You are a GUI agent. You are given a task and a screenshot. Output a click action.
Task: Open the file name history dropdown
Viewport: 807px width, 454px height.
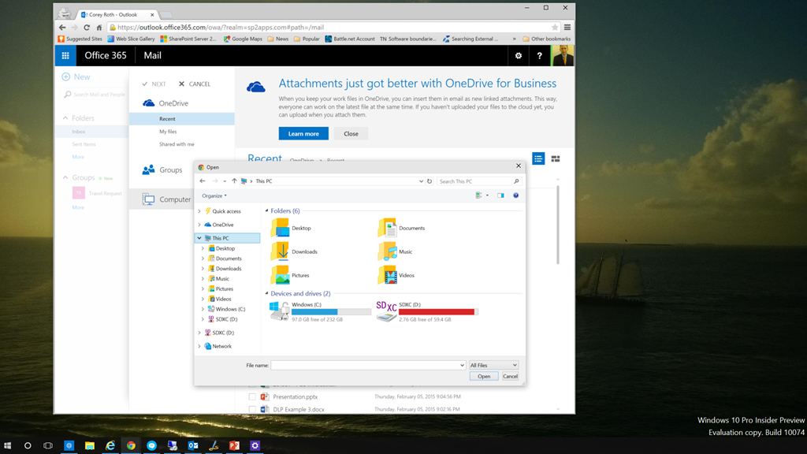(462, 365)
